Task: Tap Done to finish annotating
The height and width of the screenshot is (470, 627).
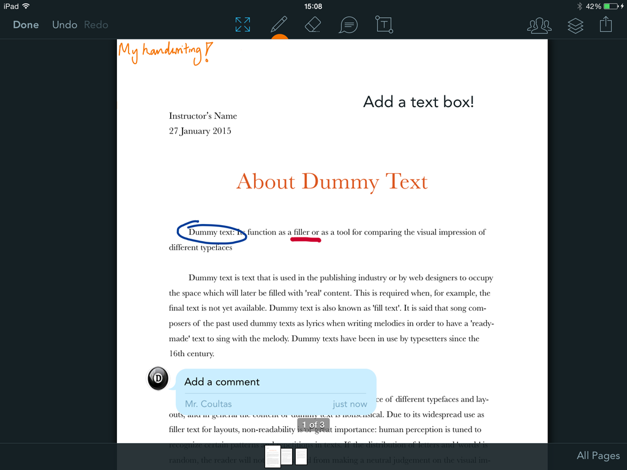Action: pyautogui.click(x=26, y=24)
